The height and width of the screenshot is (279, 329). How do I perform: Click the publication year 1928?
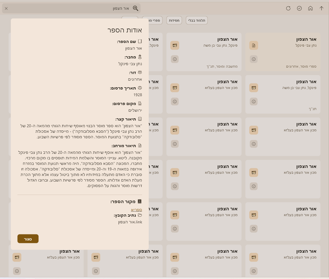(138, 95)
